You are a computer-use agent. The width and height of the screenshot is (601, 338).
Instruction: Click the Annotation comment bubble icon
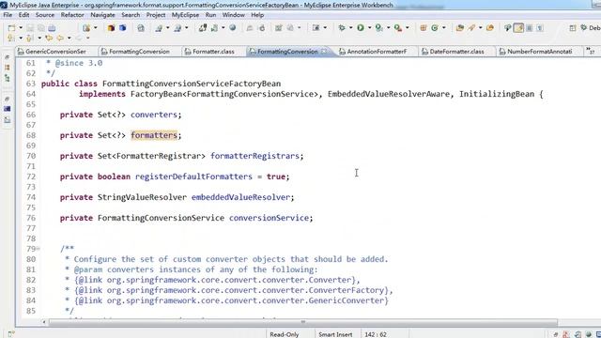507,28
